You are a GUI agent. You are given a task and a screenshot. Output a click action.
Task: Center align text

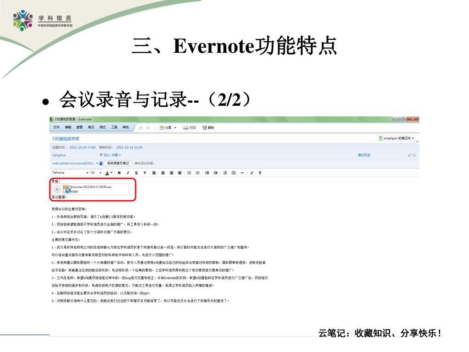click(163, 173)
